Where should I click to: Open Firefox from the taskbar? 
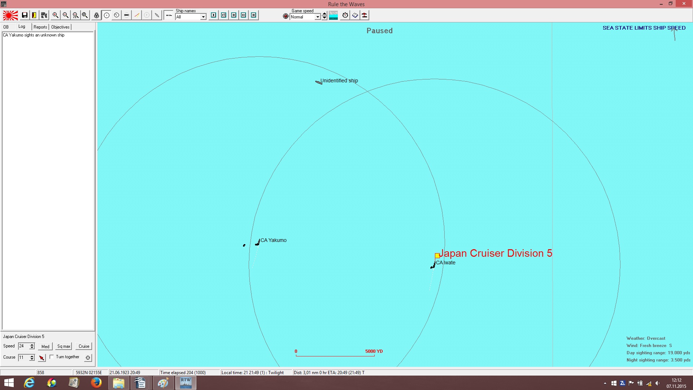point(96,383)
